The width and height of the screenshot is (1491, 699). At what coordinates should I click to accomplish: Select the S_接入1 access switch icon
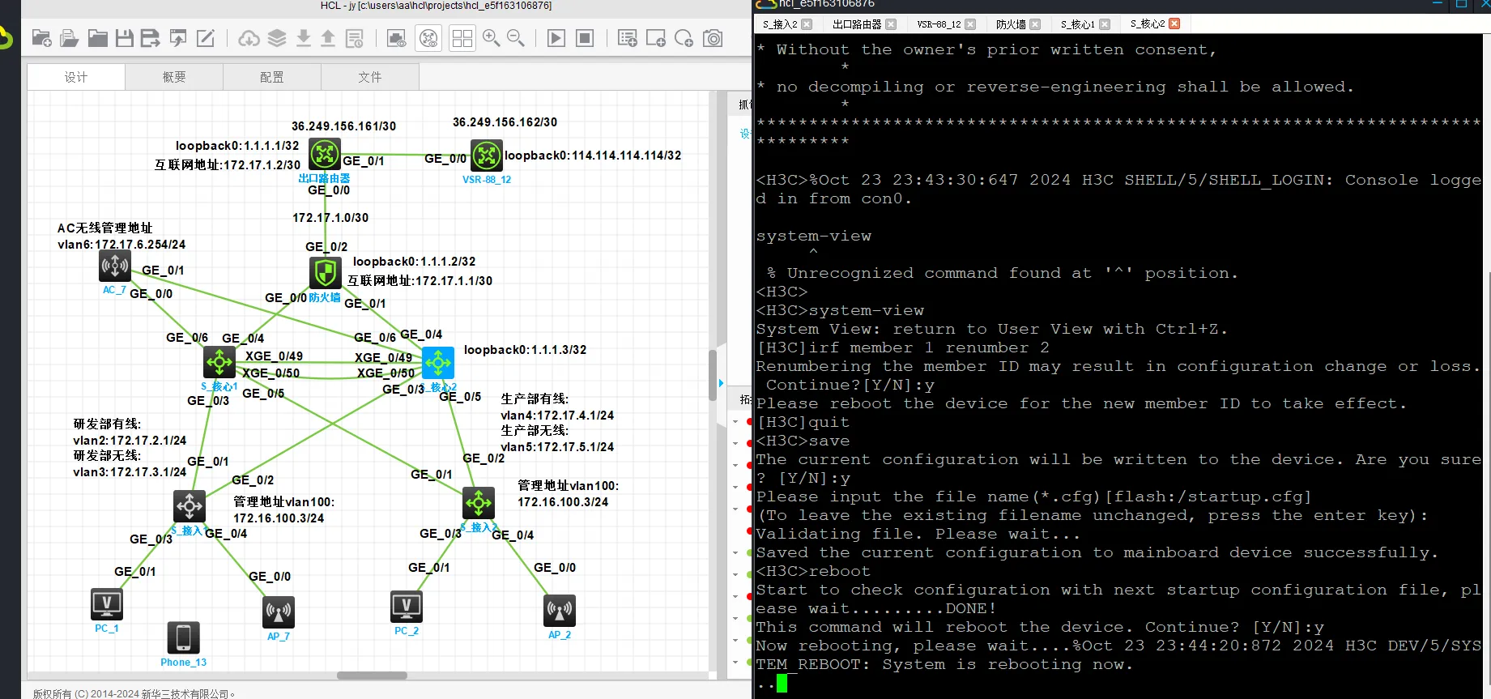tap(190, 506)
